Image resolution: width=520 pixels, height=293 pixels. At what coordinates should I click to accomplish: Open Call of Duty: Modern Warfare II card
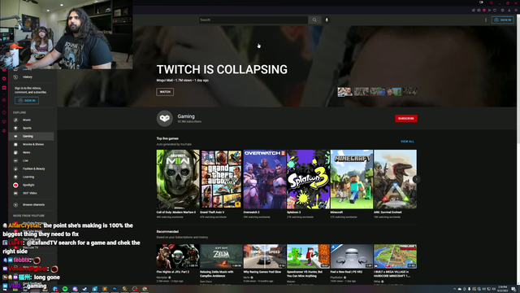[x=178, y=184]
